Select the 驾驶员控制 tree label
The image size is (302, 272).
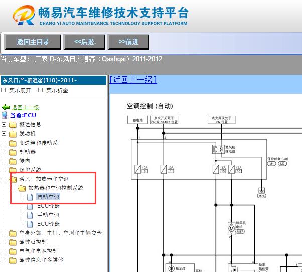click(x=33, y=242)
